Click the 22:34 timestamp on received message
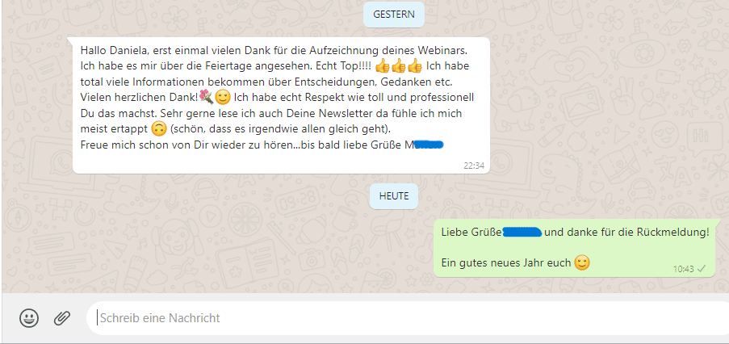The image size is (729, 344). tap(474, 166)
